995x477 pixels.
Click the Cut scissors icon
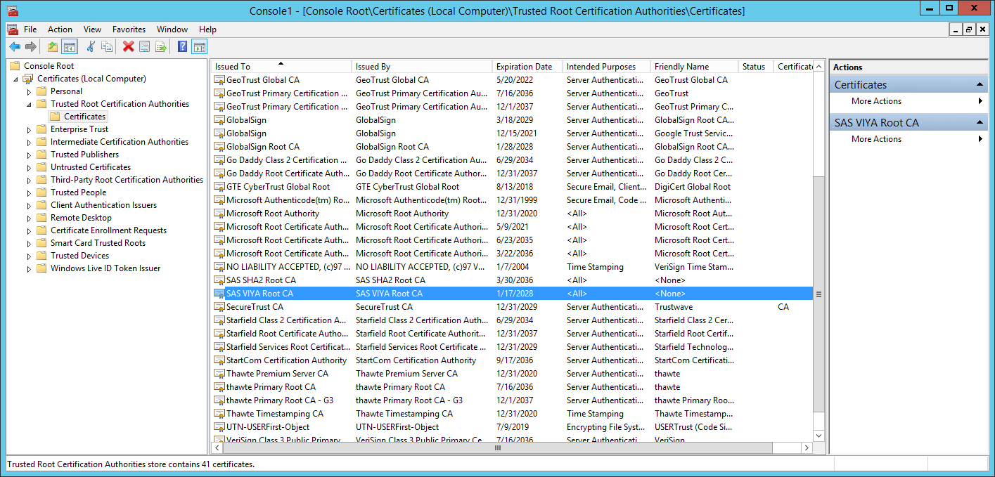coord(91,46)
